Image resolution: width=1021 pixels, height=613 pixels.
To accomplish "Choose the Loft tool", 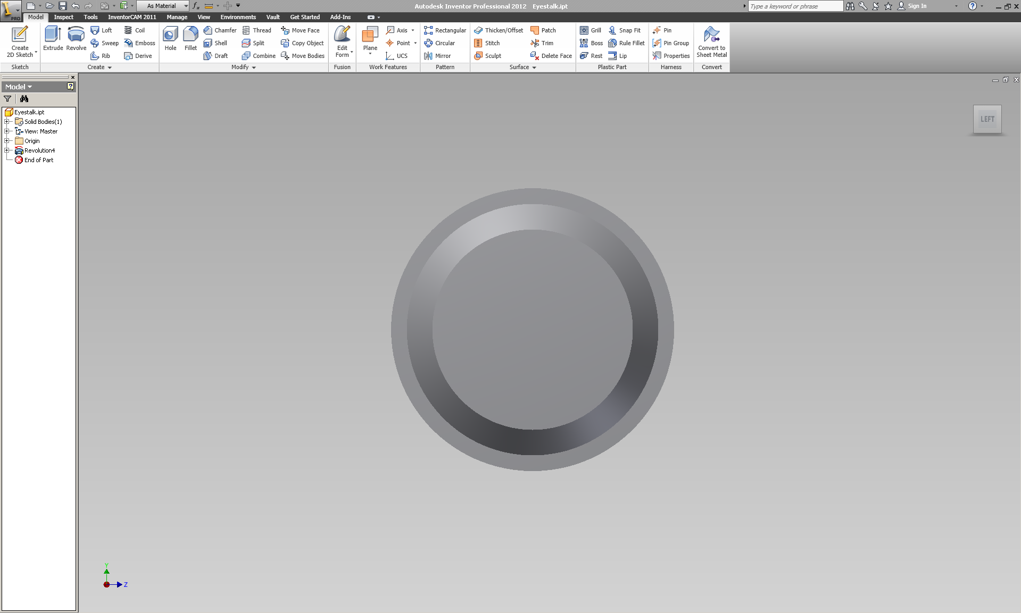I will point(102,30).
